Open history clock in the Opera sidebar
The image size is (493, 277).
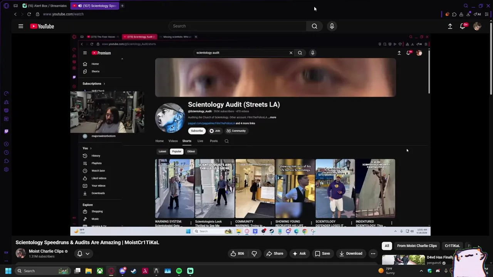pyautogui.click(x=6, y=152)
